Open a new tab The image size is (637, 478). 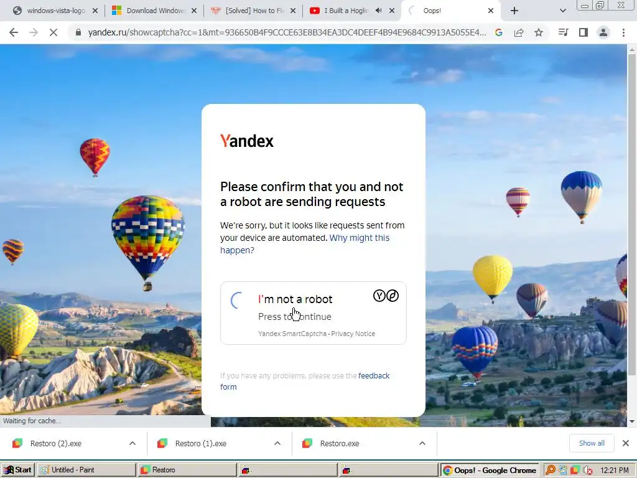[x=514, y=11]
